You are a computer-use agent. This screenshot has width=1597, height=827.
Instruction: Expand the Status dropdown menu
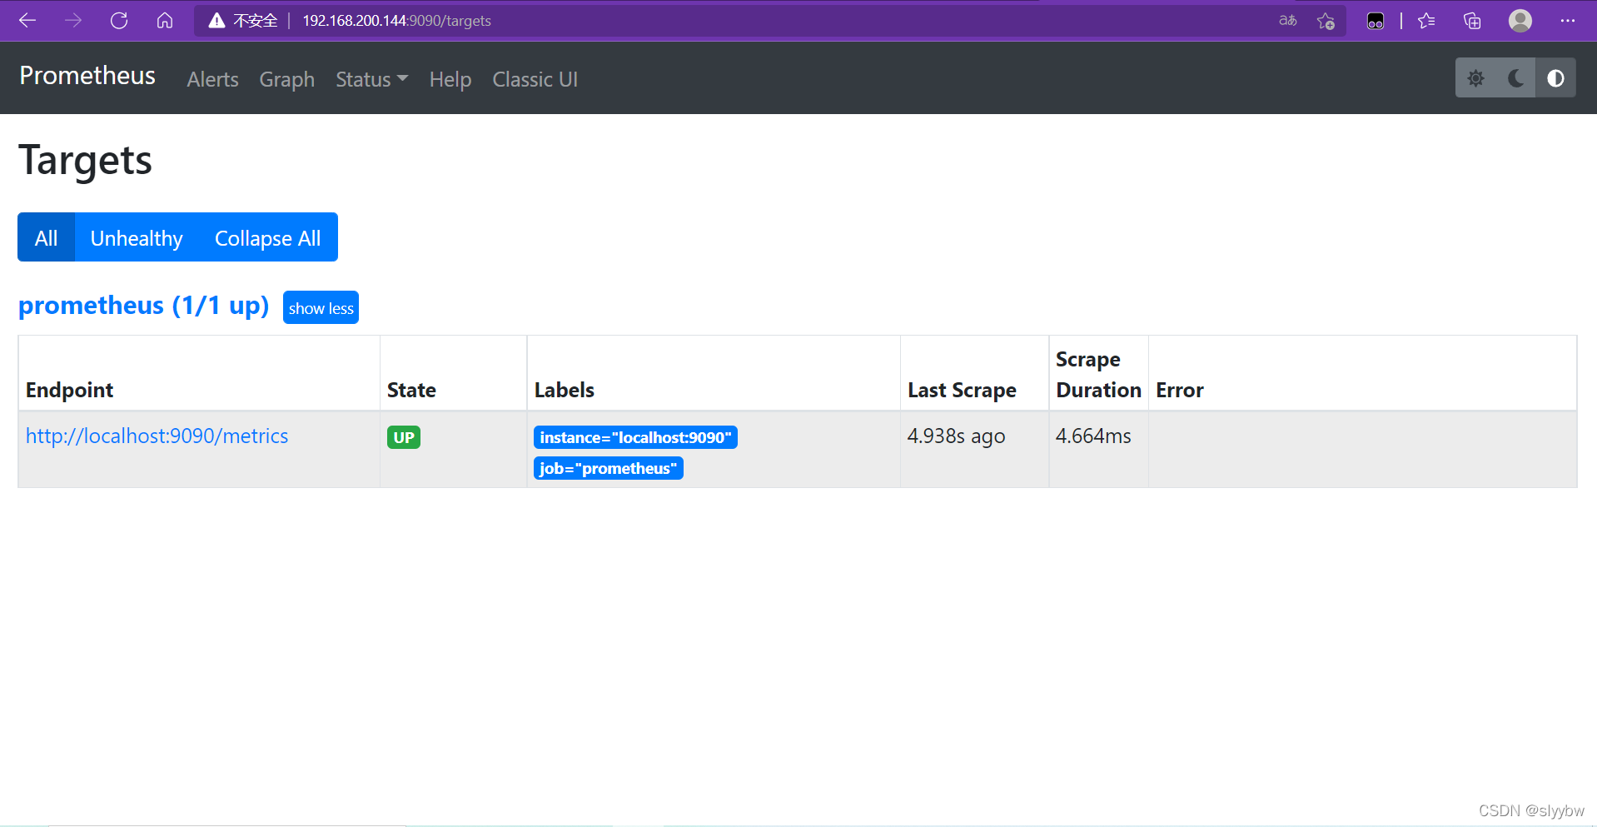point(371,79)
